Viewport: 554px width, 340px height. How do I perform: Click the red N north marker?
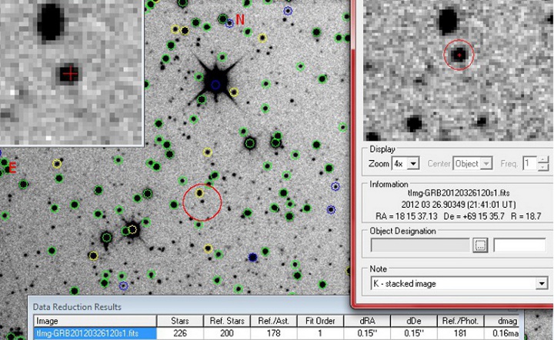point(240,19)
